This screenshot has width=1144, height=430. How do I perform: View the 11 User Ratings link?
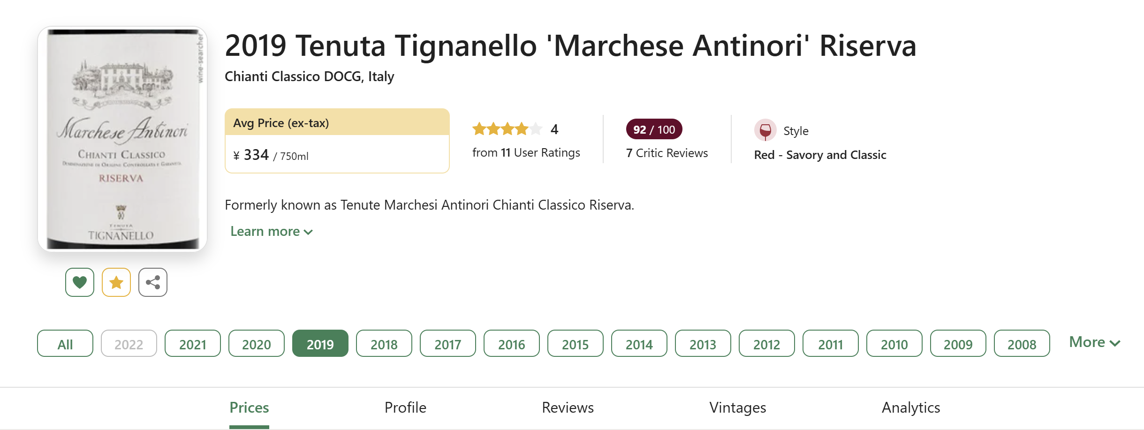click(526, 152)
